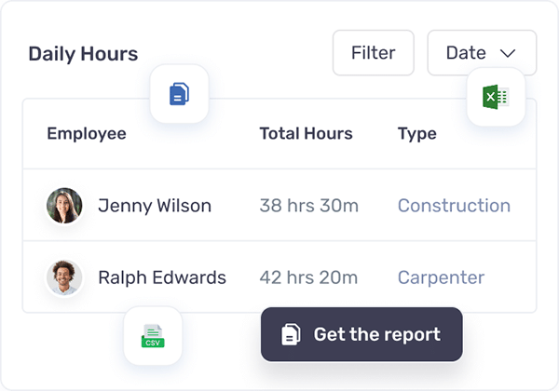Select the Ralph Edwards name
The height and width of the screenshot is (391, 559).
click(x=162, y=277)
